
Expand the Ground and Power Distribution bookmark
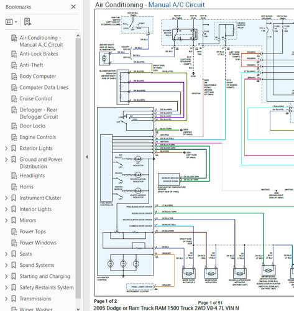[6, 159]
